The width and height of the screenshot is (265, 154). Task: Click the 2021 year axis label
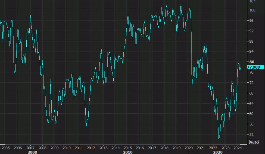pos(201,148)
